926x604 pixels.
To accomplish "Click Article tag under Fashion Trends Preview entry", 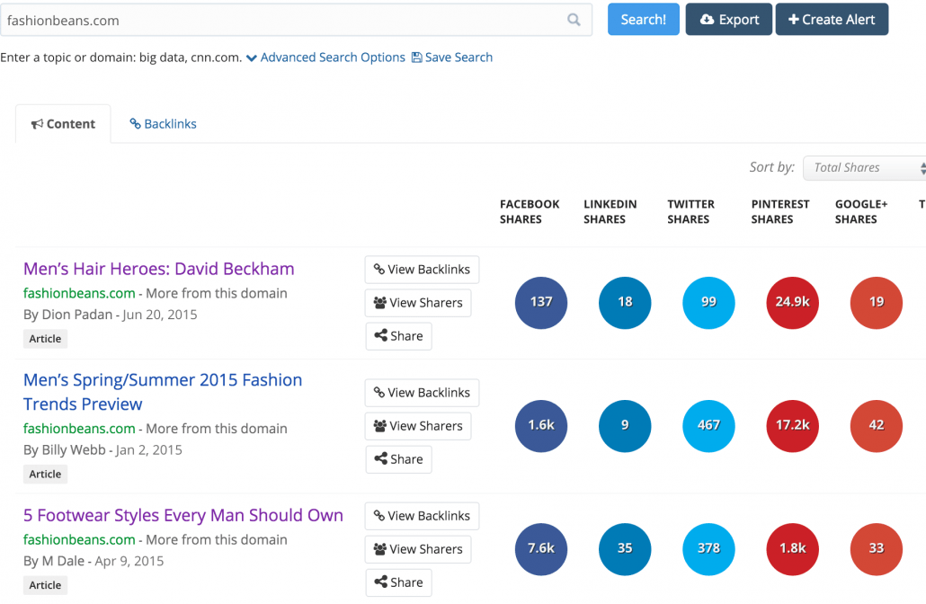I will tap(46, 474).
